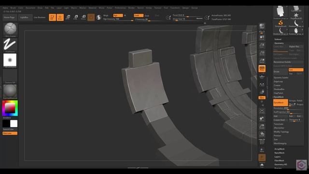Screen dimensions: 309x174
Task: Toggle the PolyF line fill icon
Action: [x=262, y=142]
